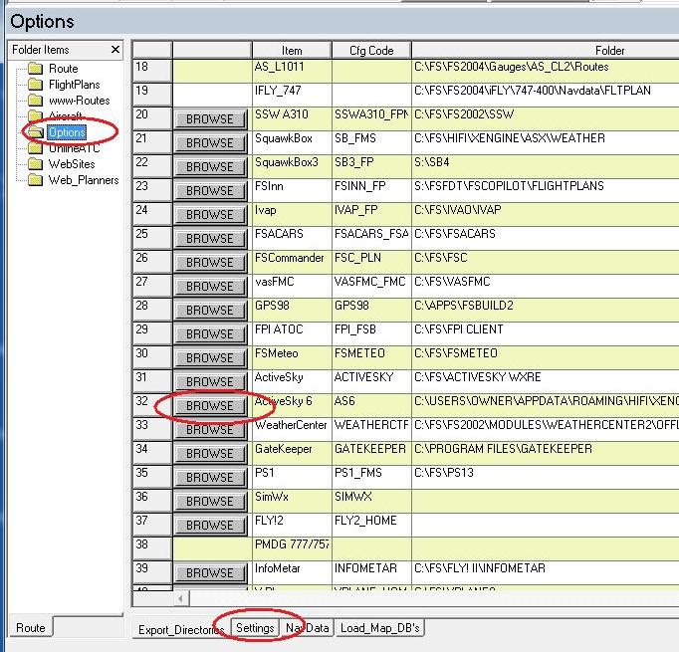Click folder path C:\FS\PS13
679x652 pixels.
click(444, 473)
